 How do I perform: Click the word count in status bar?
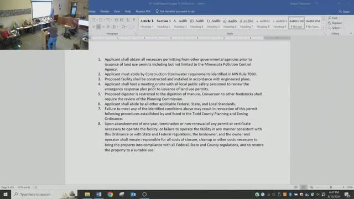24,187
